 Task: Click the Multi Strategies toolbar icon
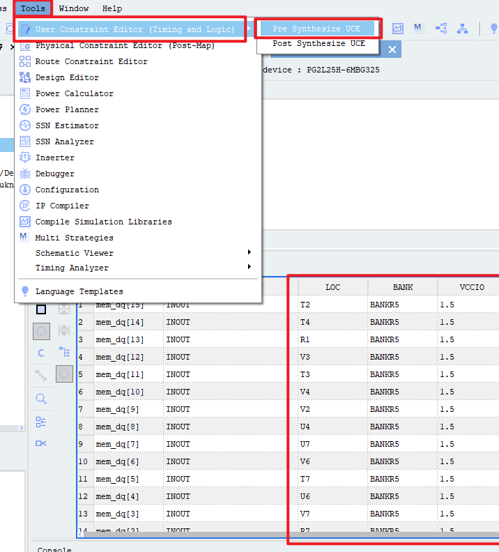(419, 29)
